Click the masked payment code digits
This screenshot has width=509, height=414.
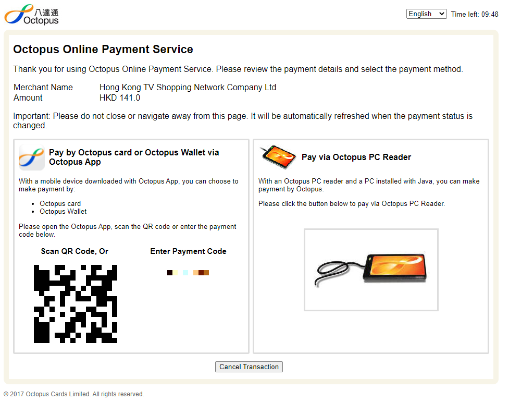click(x=188, y=273)
